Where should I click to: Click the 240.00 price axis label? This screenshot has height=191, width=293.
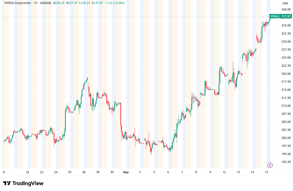286,9
